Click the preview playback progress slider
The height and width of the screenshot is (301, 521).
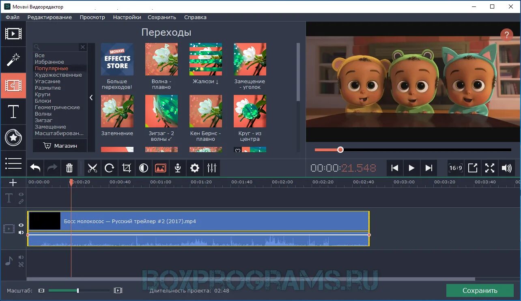tap(413, 150)
